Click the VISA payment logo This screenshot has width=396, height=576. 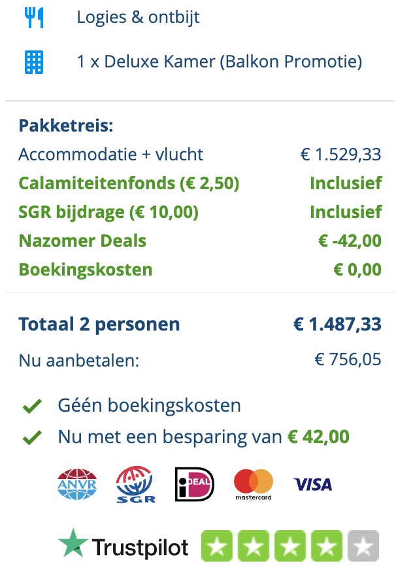313,484
